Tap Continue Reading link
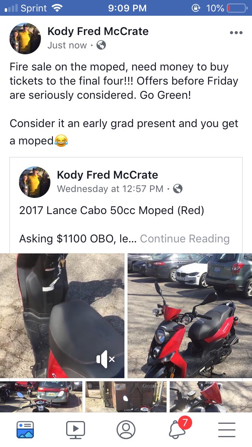252x447 pixels. tap(185, 238)
